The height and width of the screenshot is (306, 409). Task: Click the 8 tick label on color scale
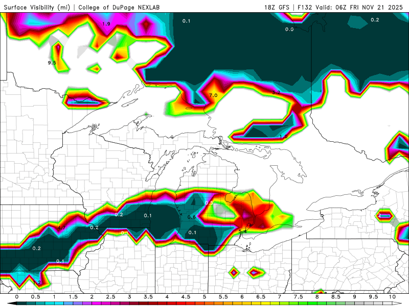317,297
